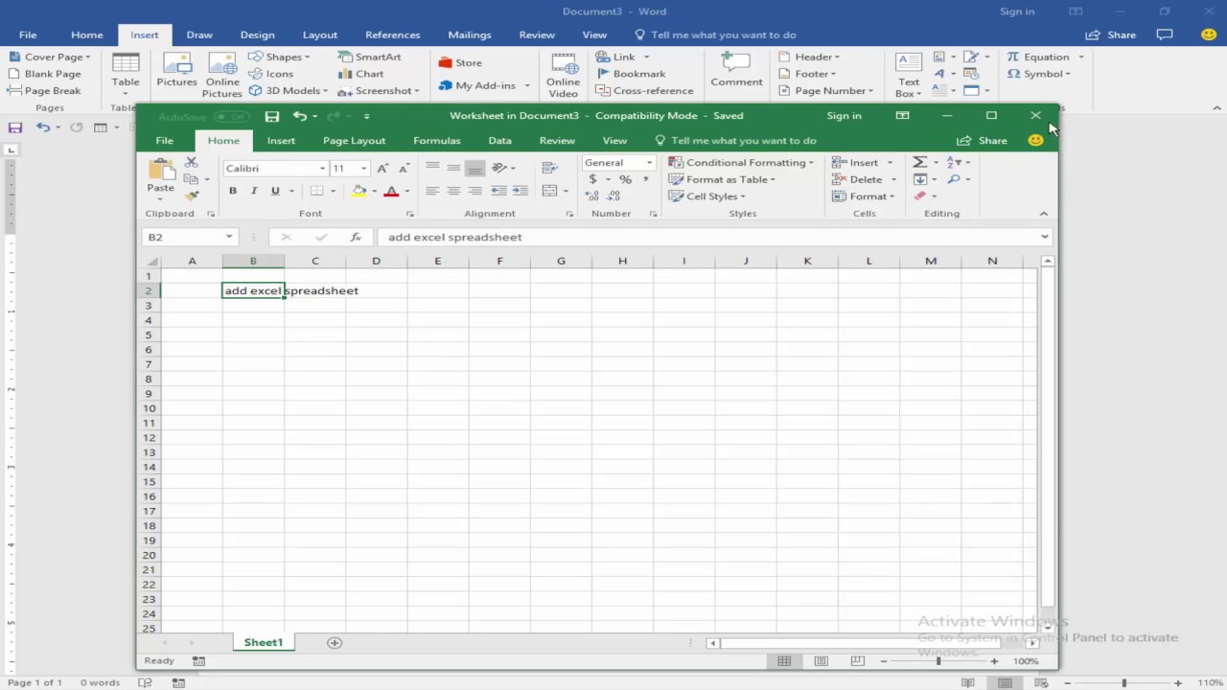This screenshot has height=690, width=1227.
Task: Click the Insert Function fx icon
Action: pyautogui.click(x=356, y=237)
